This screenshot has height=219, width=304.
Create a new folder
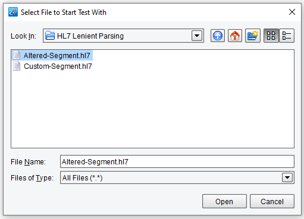(253, 36)
